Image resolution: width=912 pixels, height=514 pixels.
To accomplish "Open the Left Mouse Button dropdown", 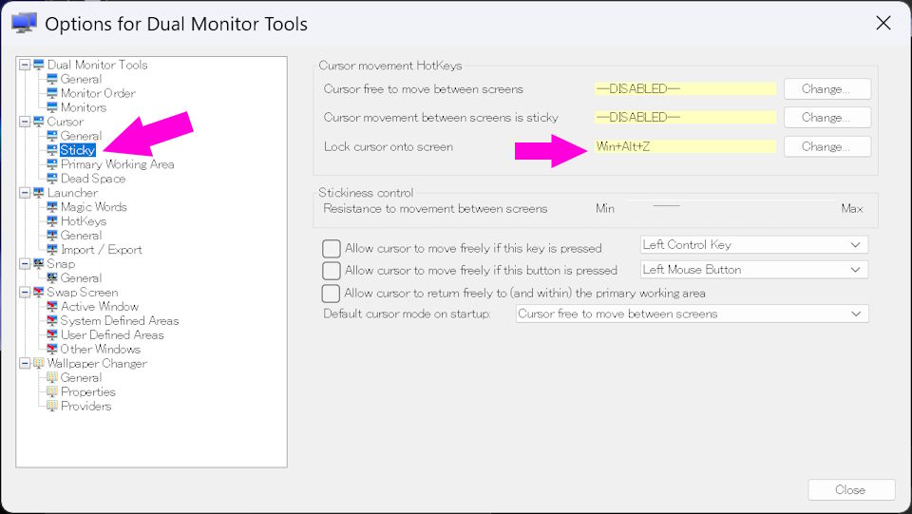I will tap(753, 270).
